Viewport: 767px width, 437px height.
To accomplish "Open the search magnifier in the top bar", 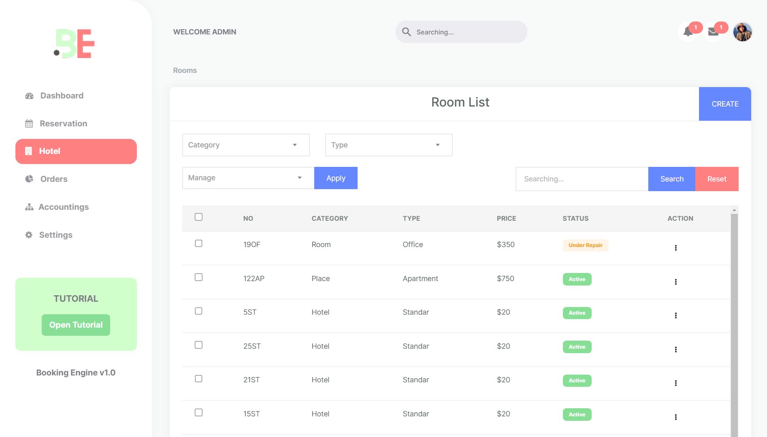I will click(x=406, y=32).
